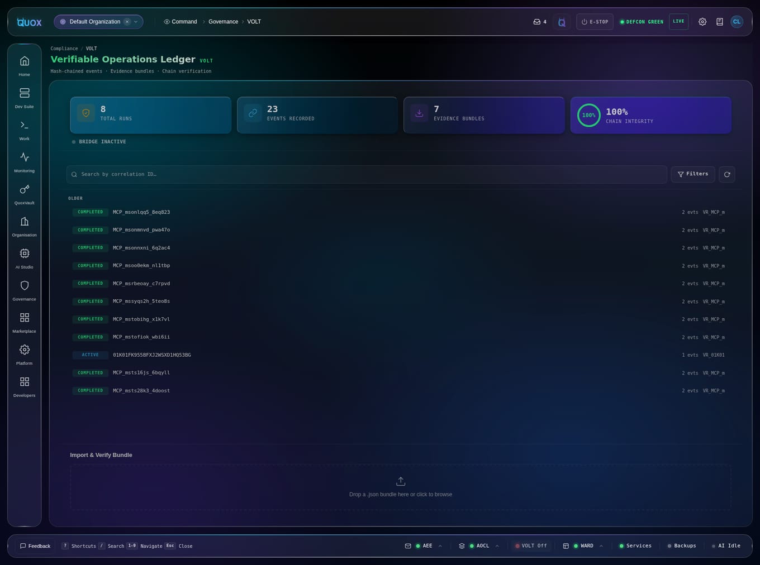Open the Work terminal icon

pos(24,130)
